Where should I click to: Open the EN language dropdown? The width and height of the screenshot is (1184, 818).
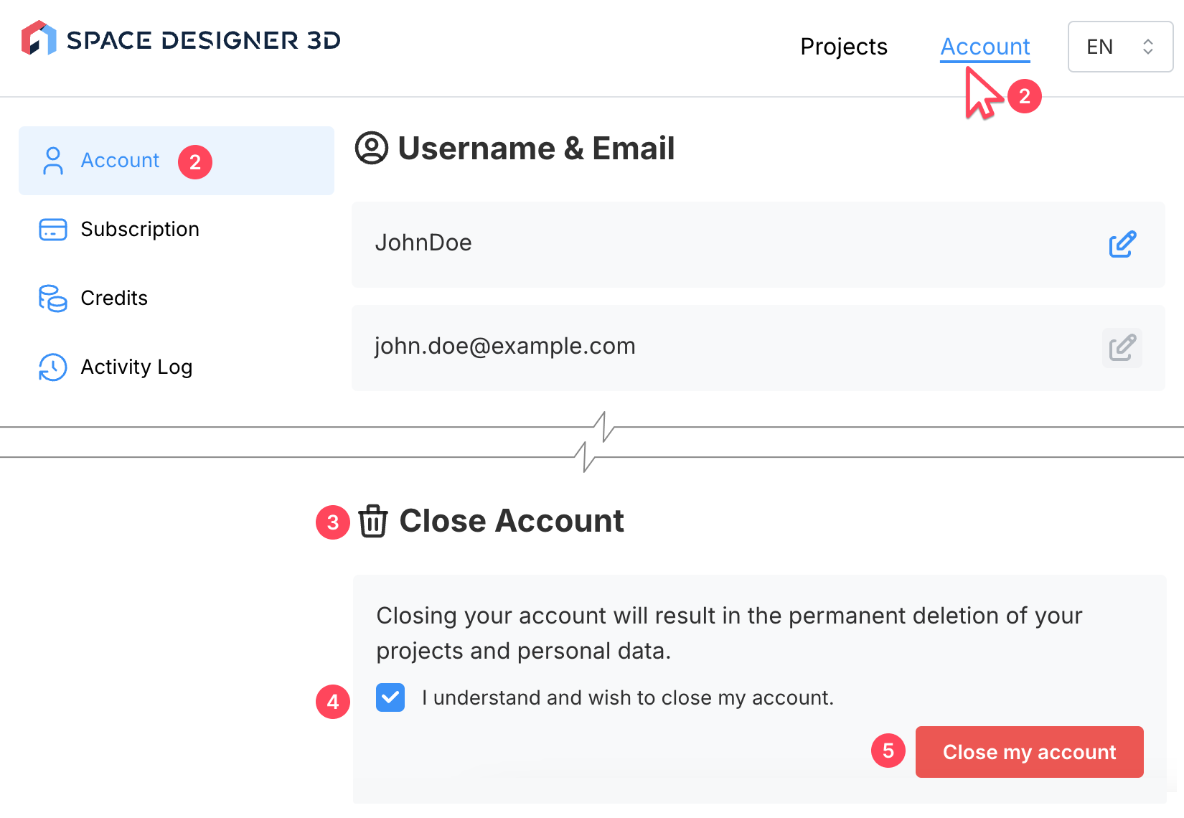tap(1119, 47)
